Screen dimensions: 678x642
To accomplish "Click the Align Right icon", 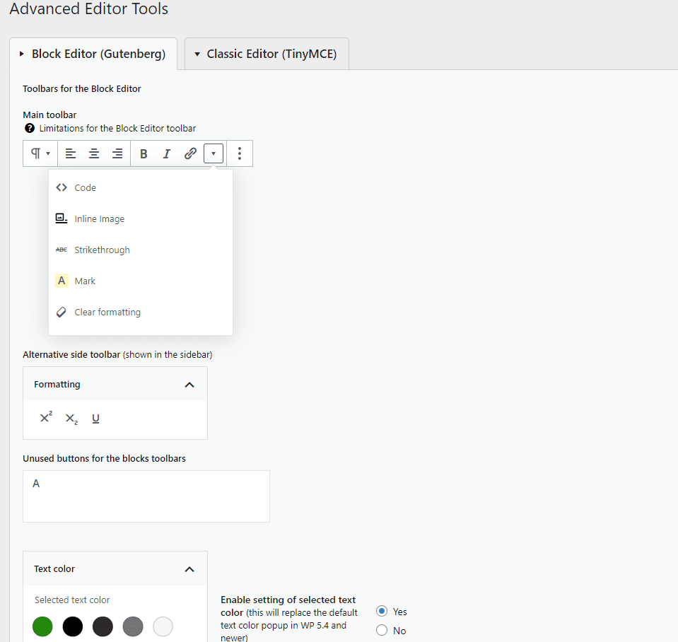I will (117, 153).
